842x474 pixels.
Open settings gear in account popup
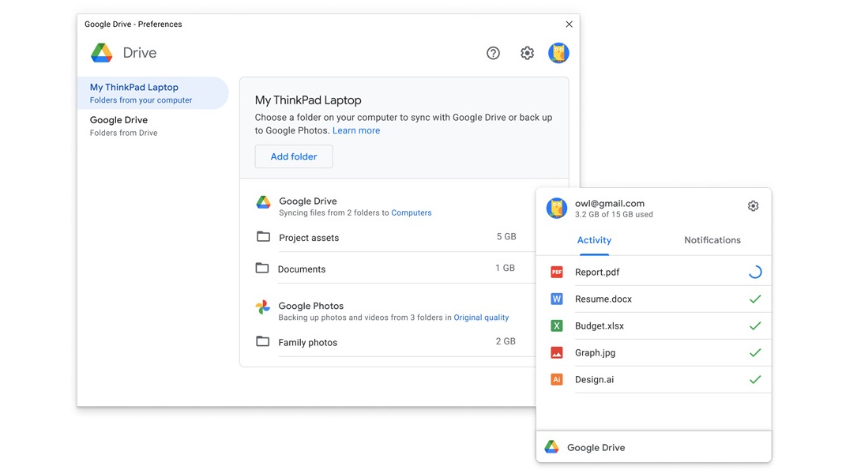tap(753, 205)
